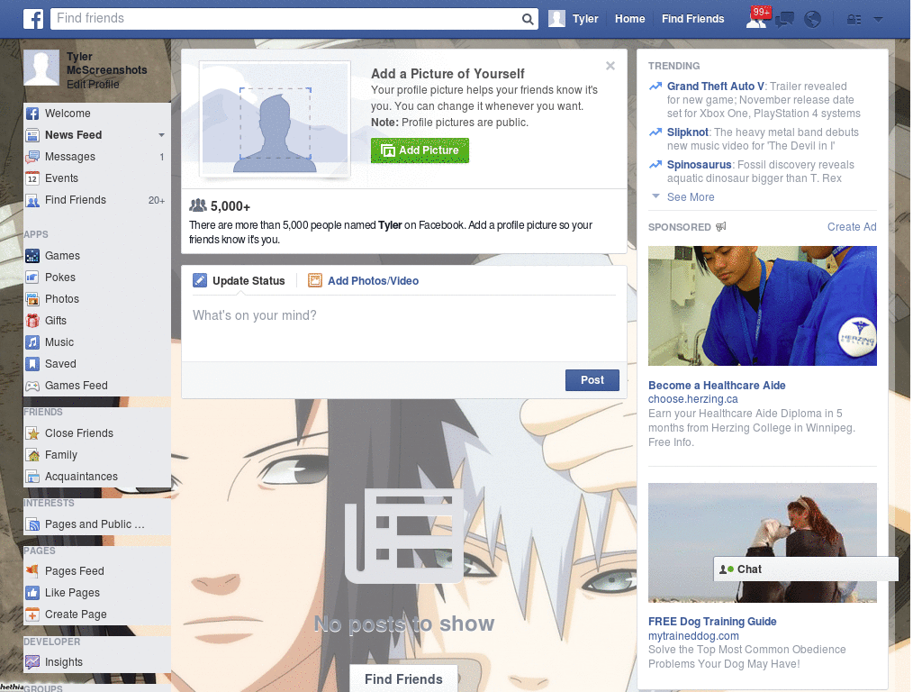Viewport: 922px width, 692px height.
Task: Open the notifications globe icon
Action: point(813,20)
